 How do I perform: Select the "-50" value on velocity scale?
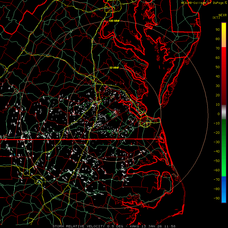pyautogui.click(x=217, y=161)
